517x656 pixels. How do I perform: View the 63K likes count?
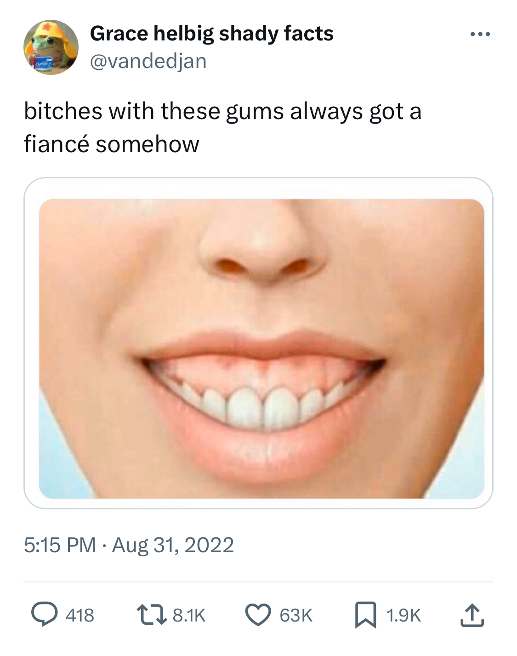click(296, 616)
